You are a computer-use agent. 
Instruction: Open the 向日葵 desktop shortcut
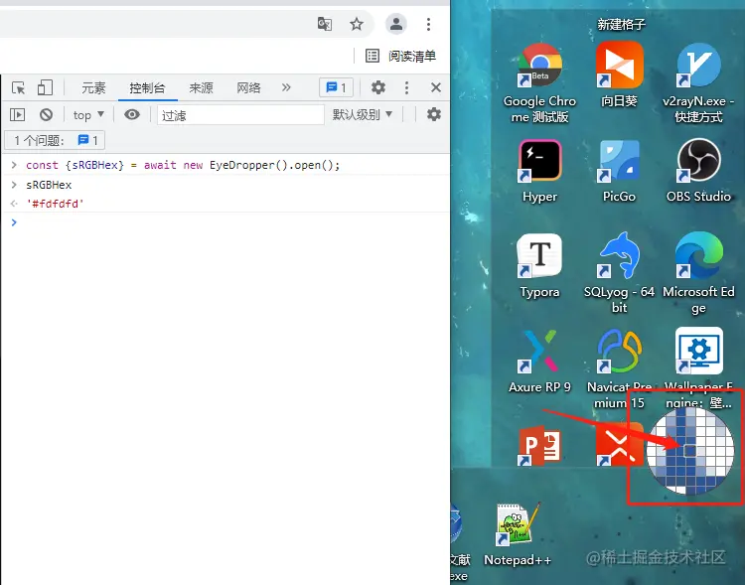pyautogui.click(x=619, y=74)
